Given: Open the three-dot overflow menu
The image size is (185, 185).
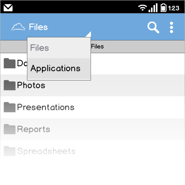Looking at the screenshot, I should (172, 27).
